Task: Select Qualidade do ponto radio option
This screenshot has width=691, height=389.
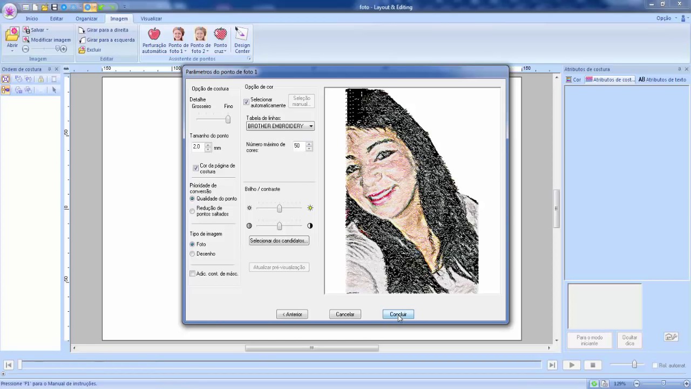Action: tap(192, 199)
